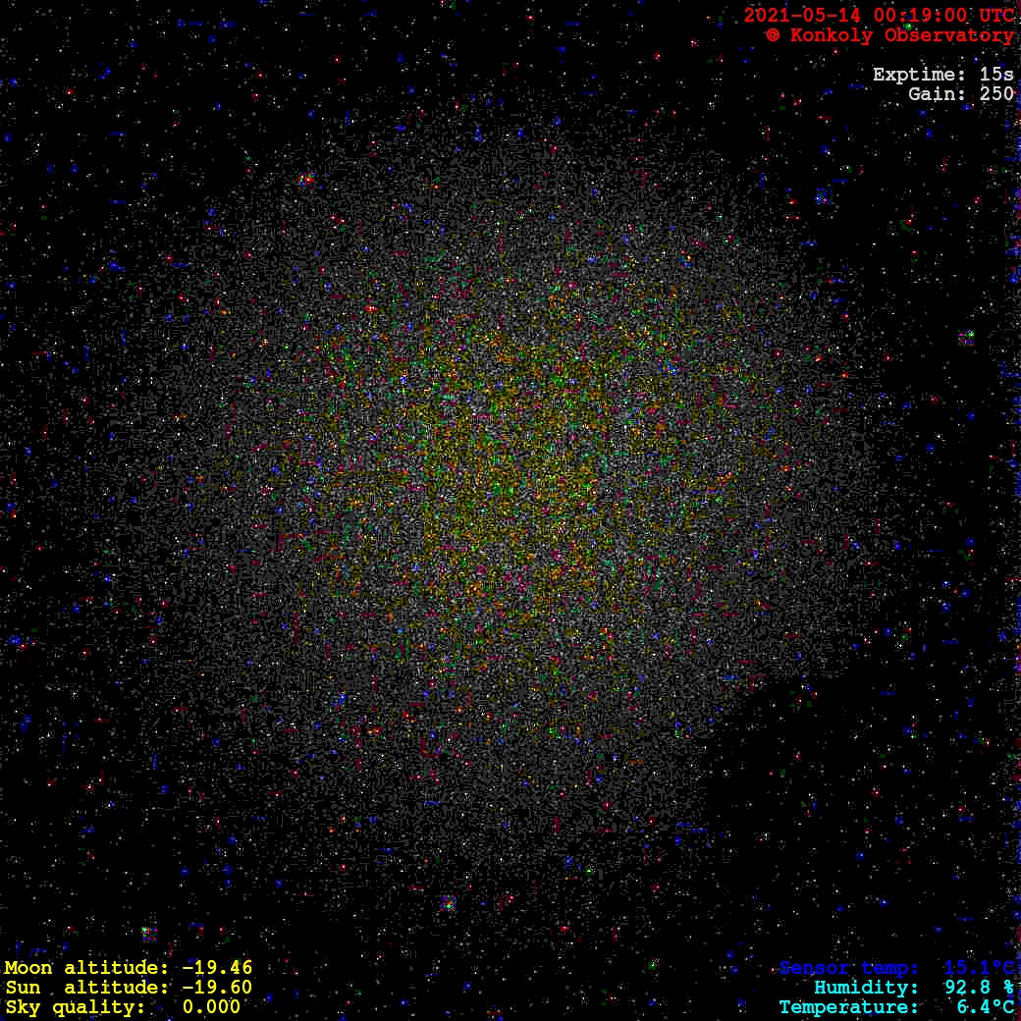Click the Sky quality label
1021x1021 pixels.
[74, 1007]
